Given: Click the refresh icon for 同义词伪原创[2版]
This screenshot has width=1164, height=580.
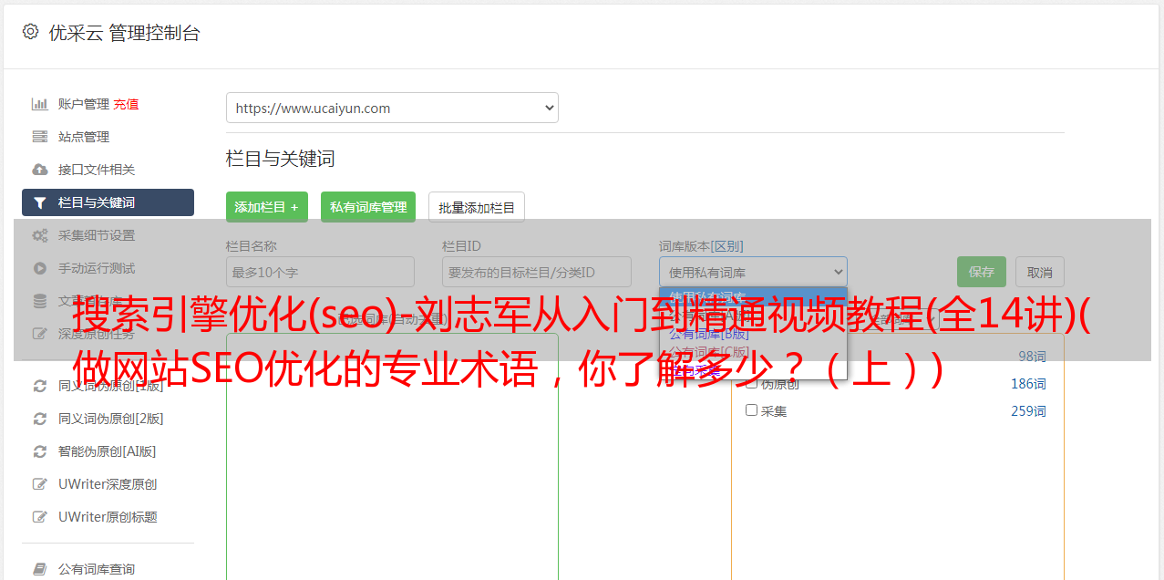Looking at the screenshot, I should click(39, 419).
